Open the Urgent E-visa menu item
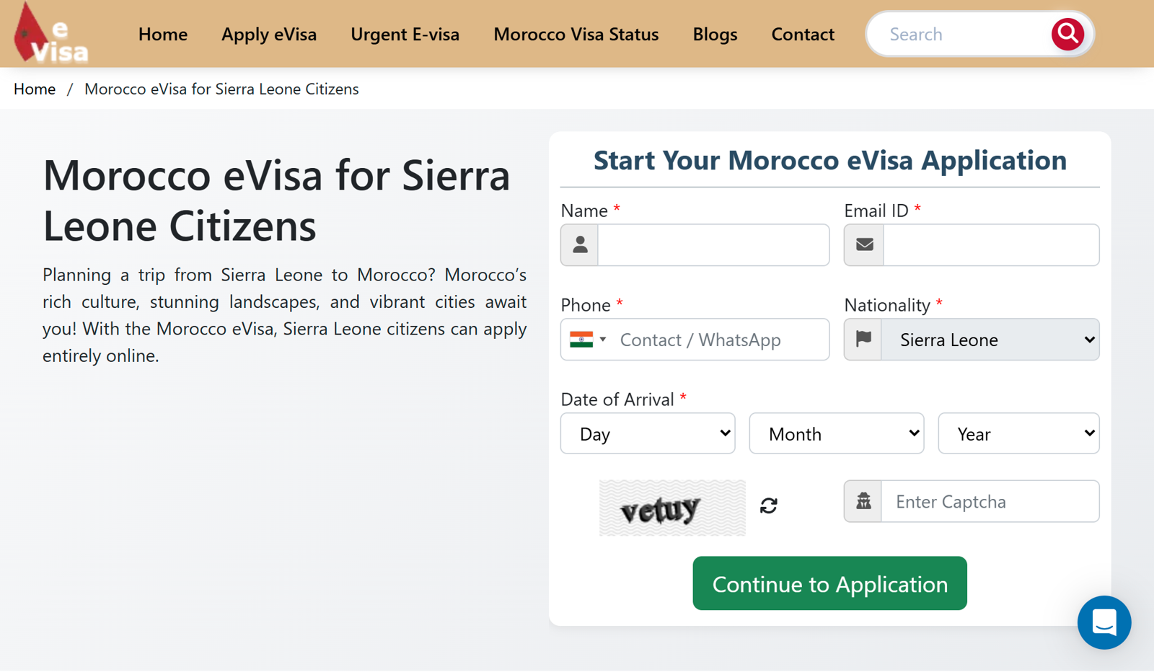This screenshot has width=1154, height=672. tap(405, 34)
